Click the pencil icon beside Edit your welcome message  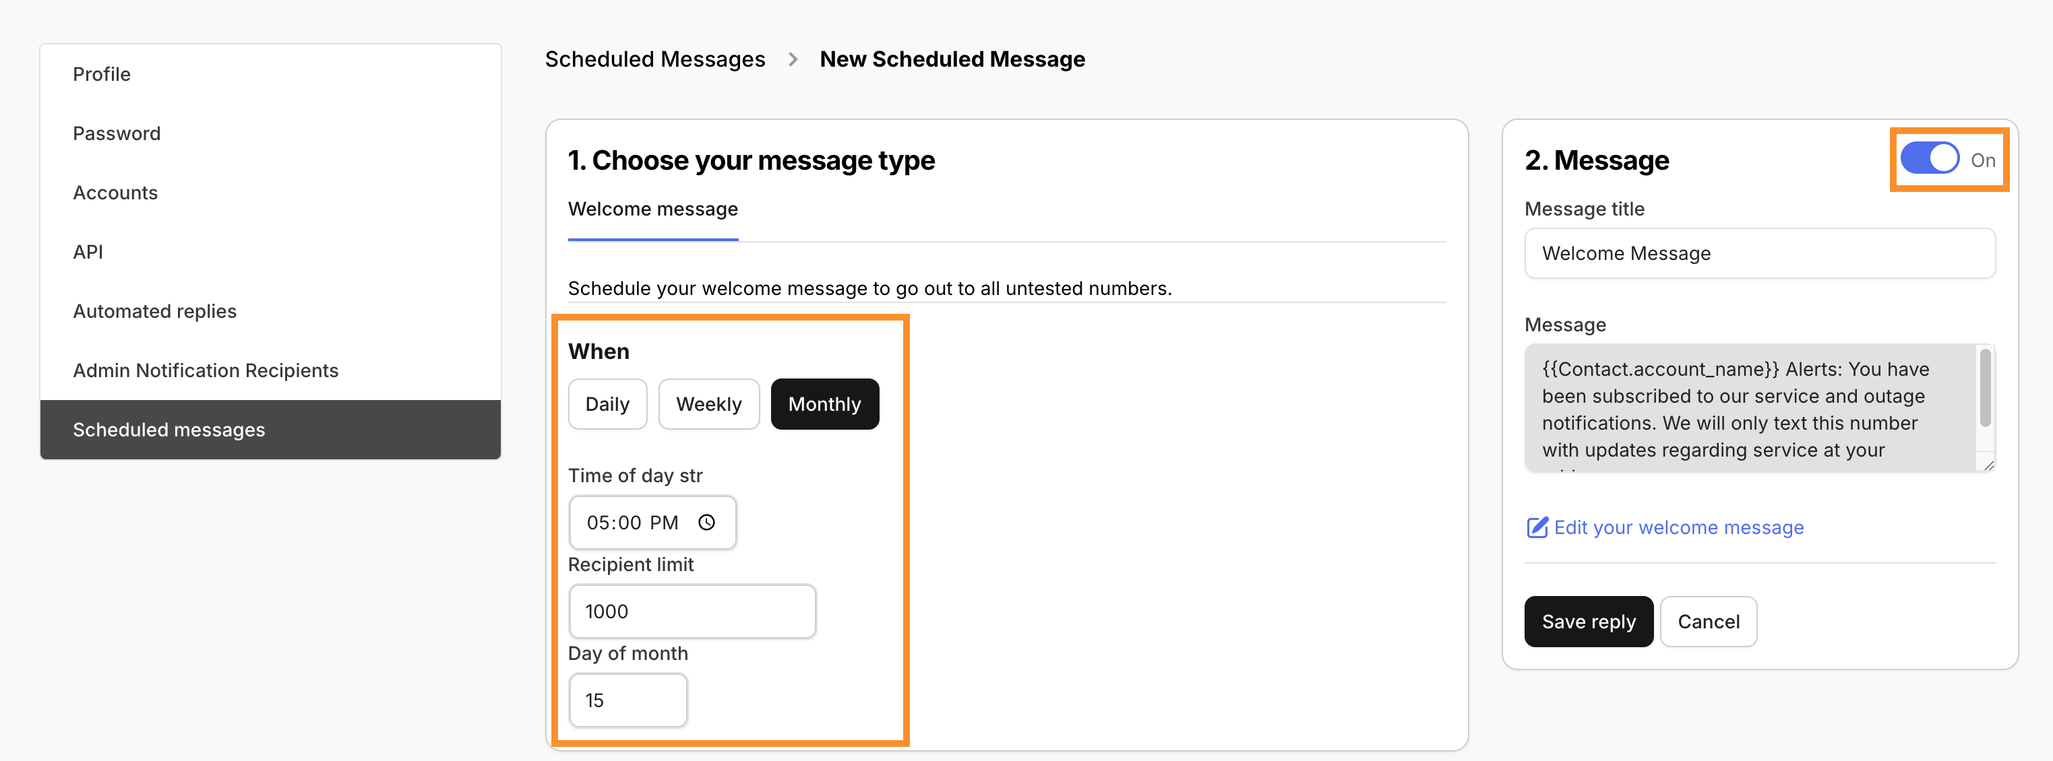pyautogui.click(x=1537, y=527)
